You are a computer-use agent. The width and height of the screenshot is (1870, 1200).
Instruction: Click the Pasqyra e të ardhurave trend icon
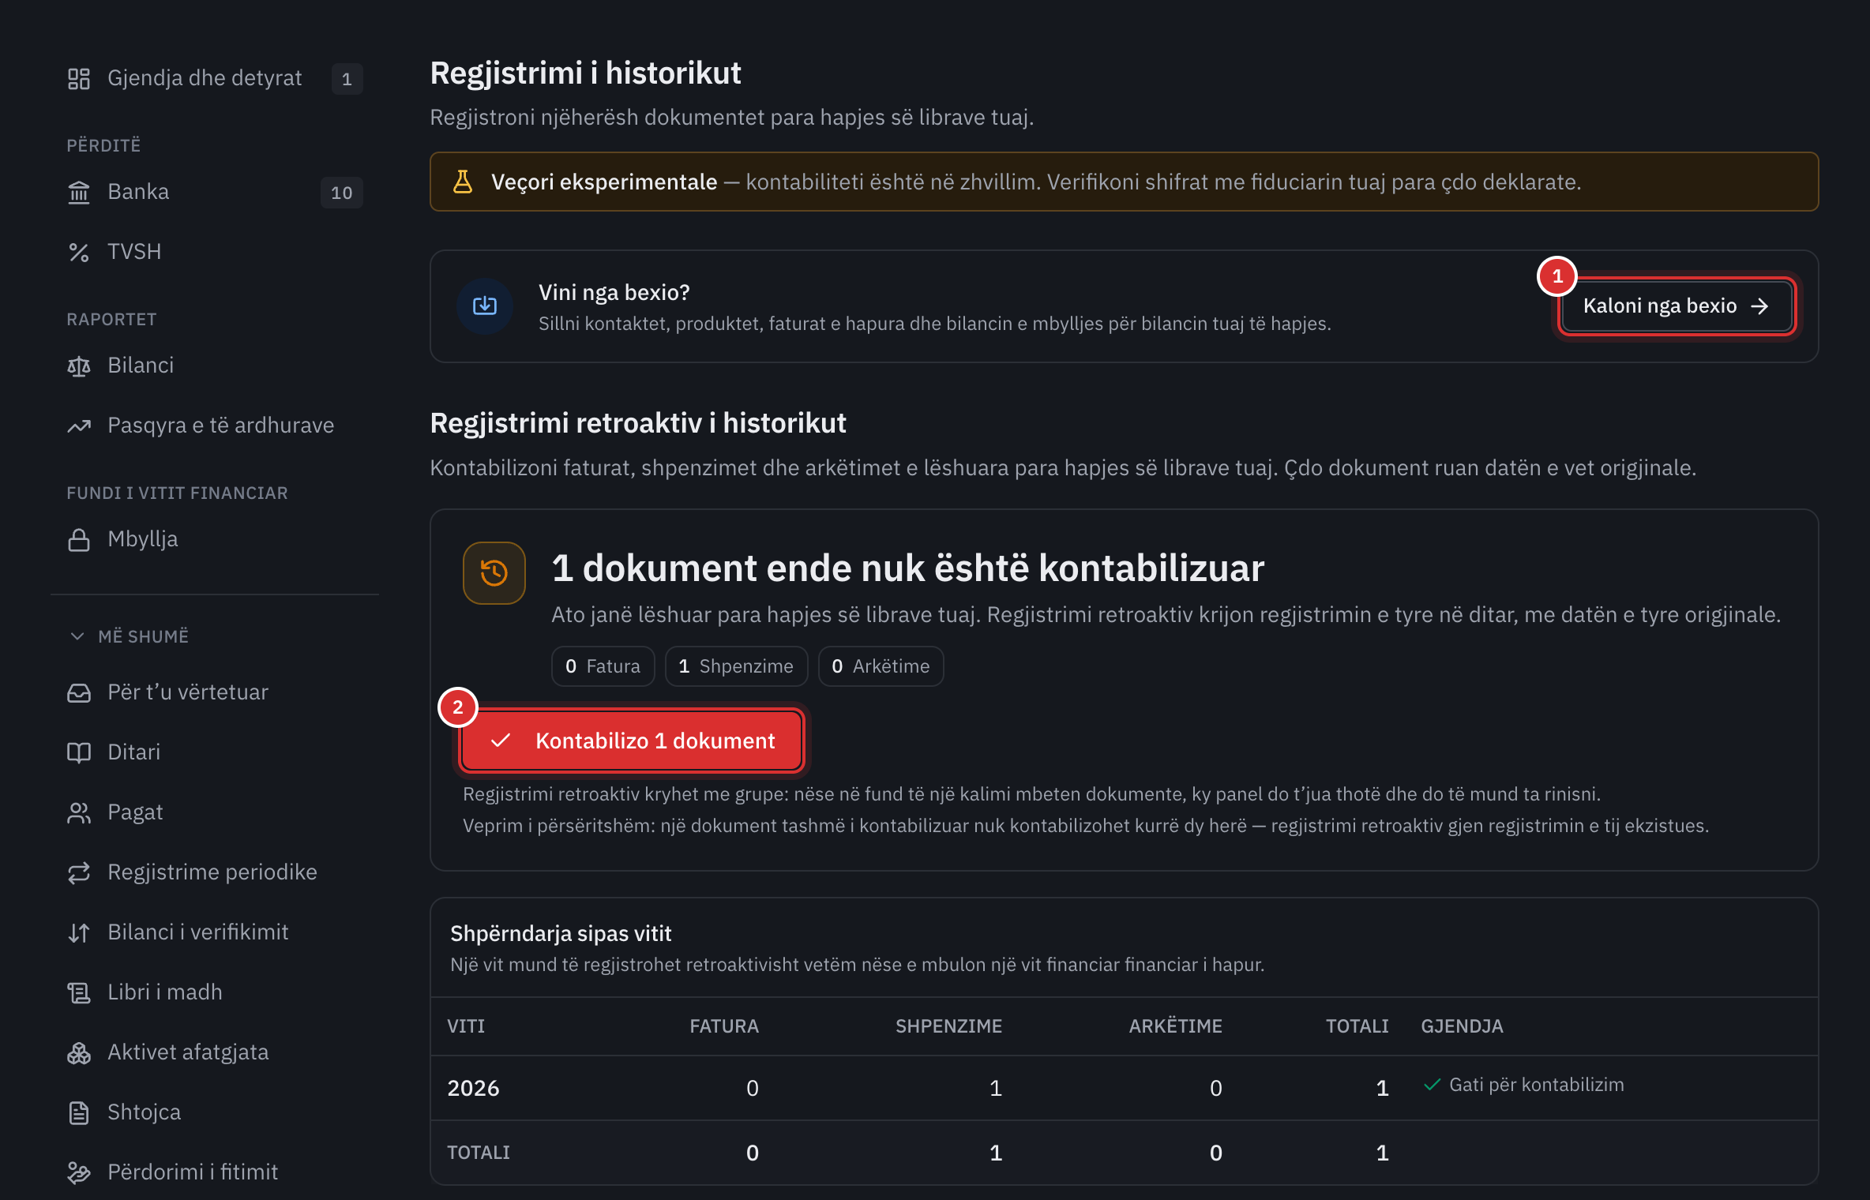tap(79, 426)
